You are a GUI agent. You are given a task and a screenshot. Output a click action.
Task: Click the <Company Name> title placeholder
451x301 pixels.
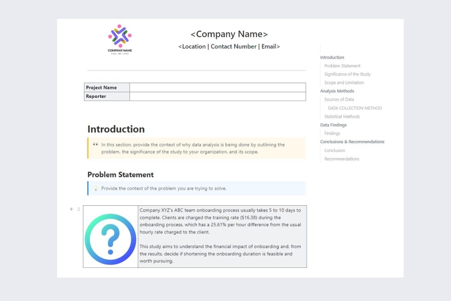pos(229,34)
